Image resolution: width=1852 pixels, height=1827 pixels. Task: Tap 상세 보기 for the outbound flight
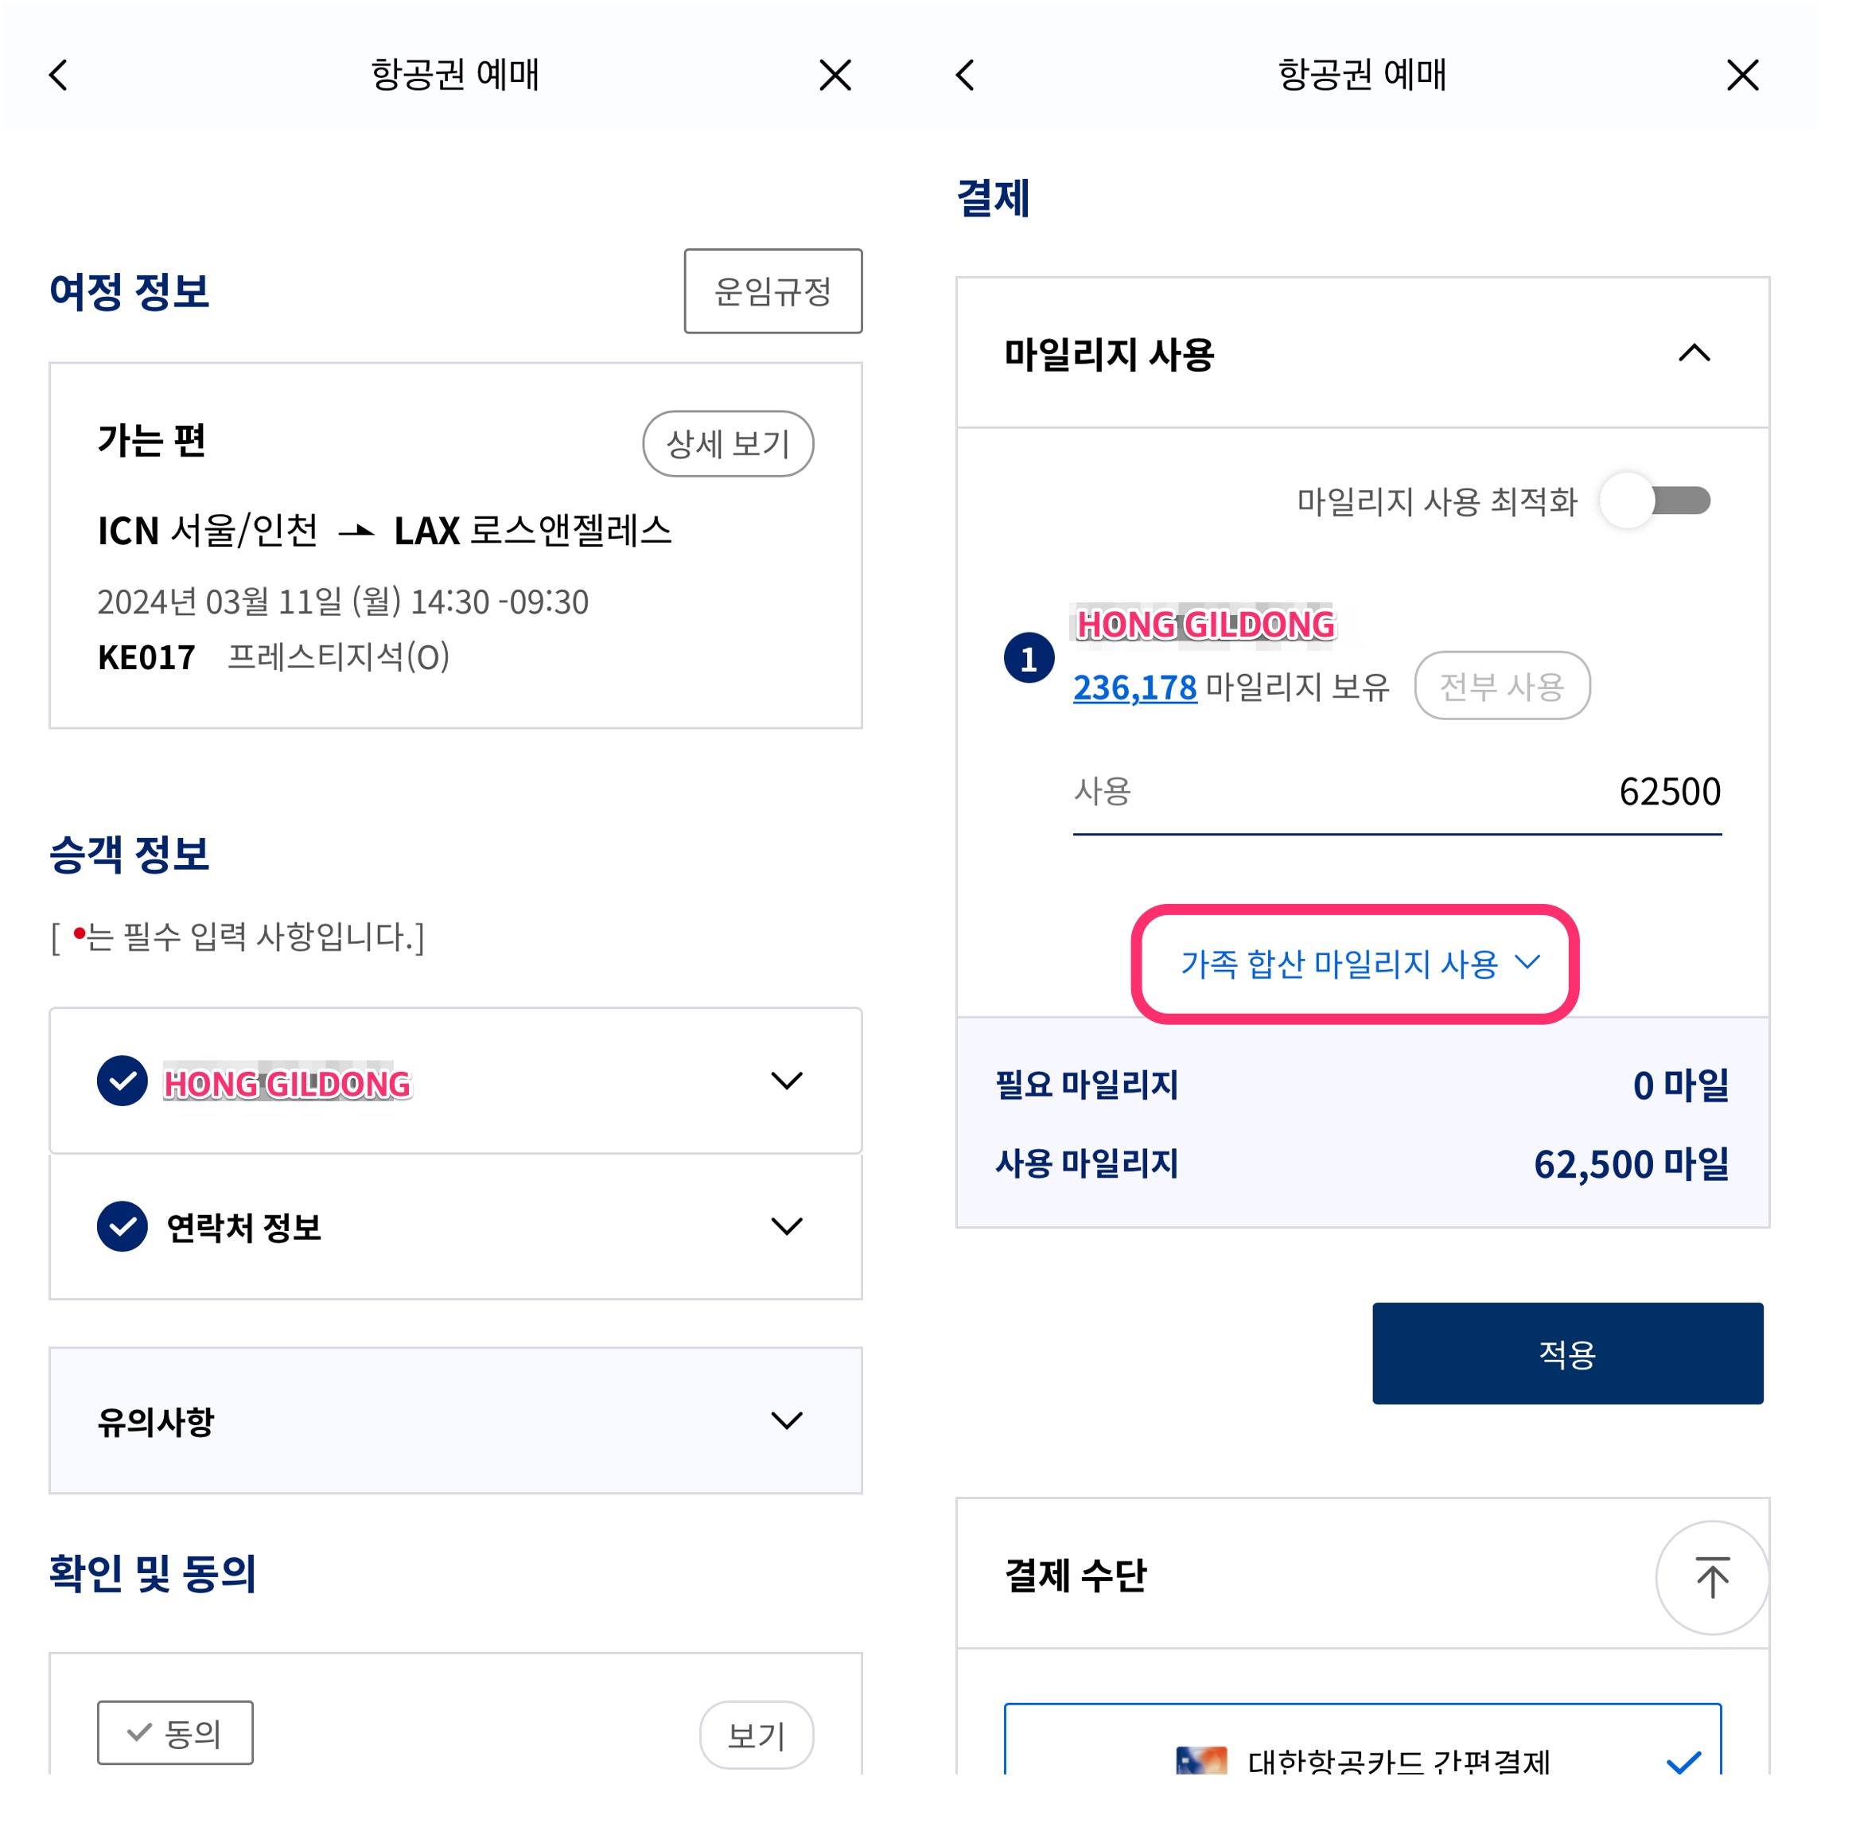click(728, 443)
